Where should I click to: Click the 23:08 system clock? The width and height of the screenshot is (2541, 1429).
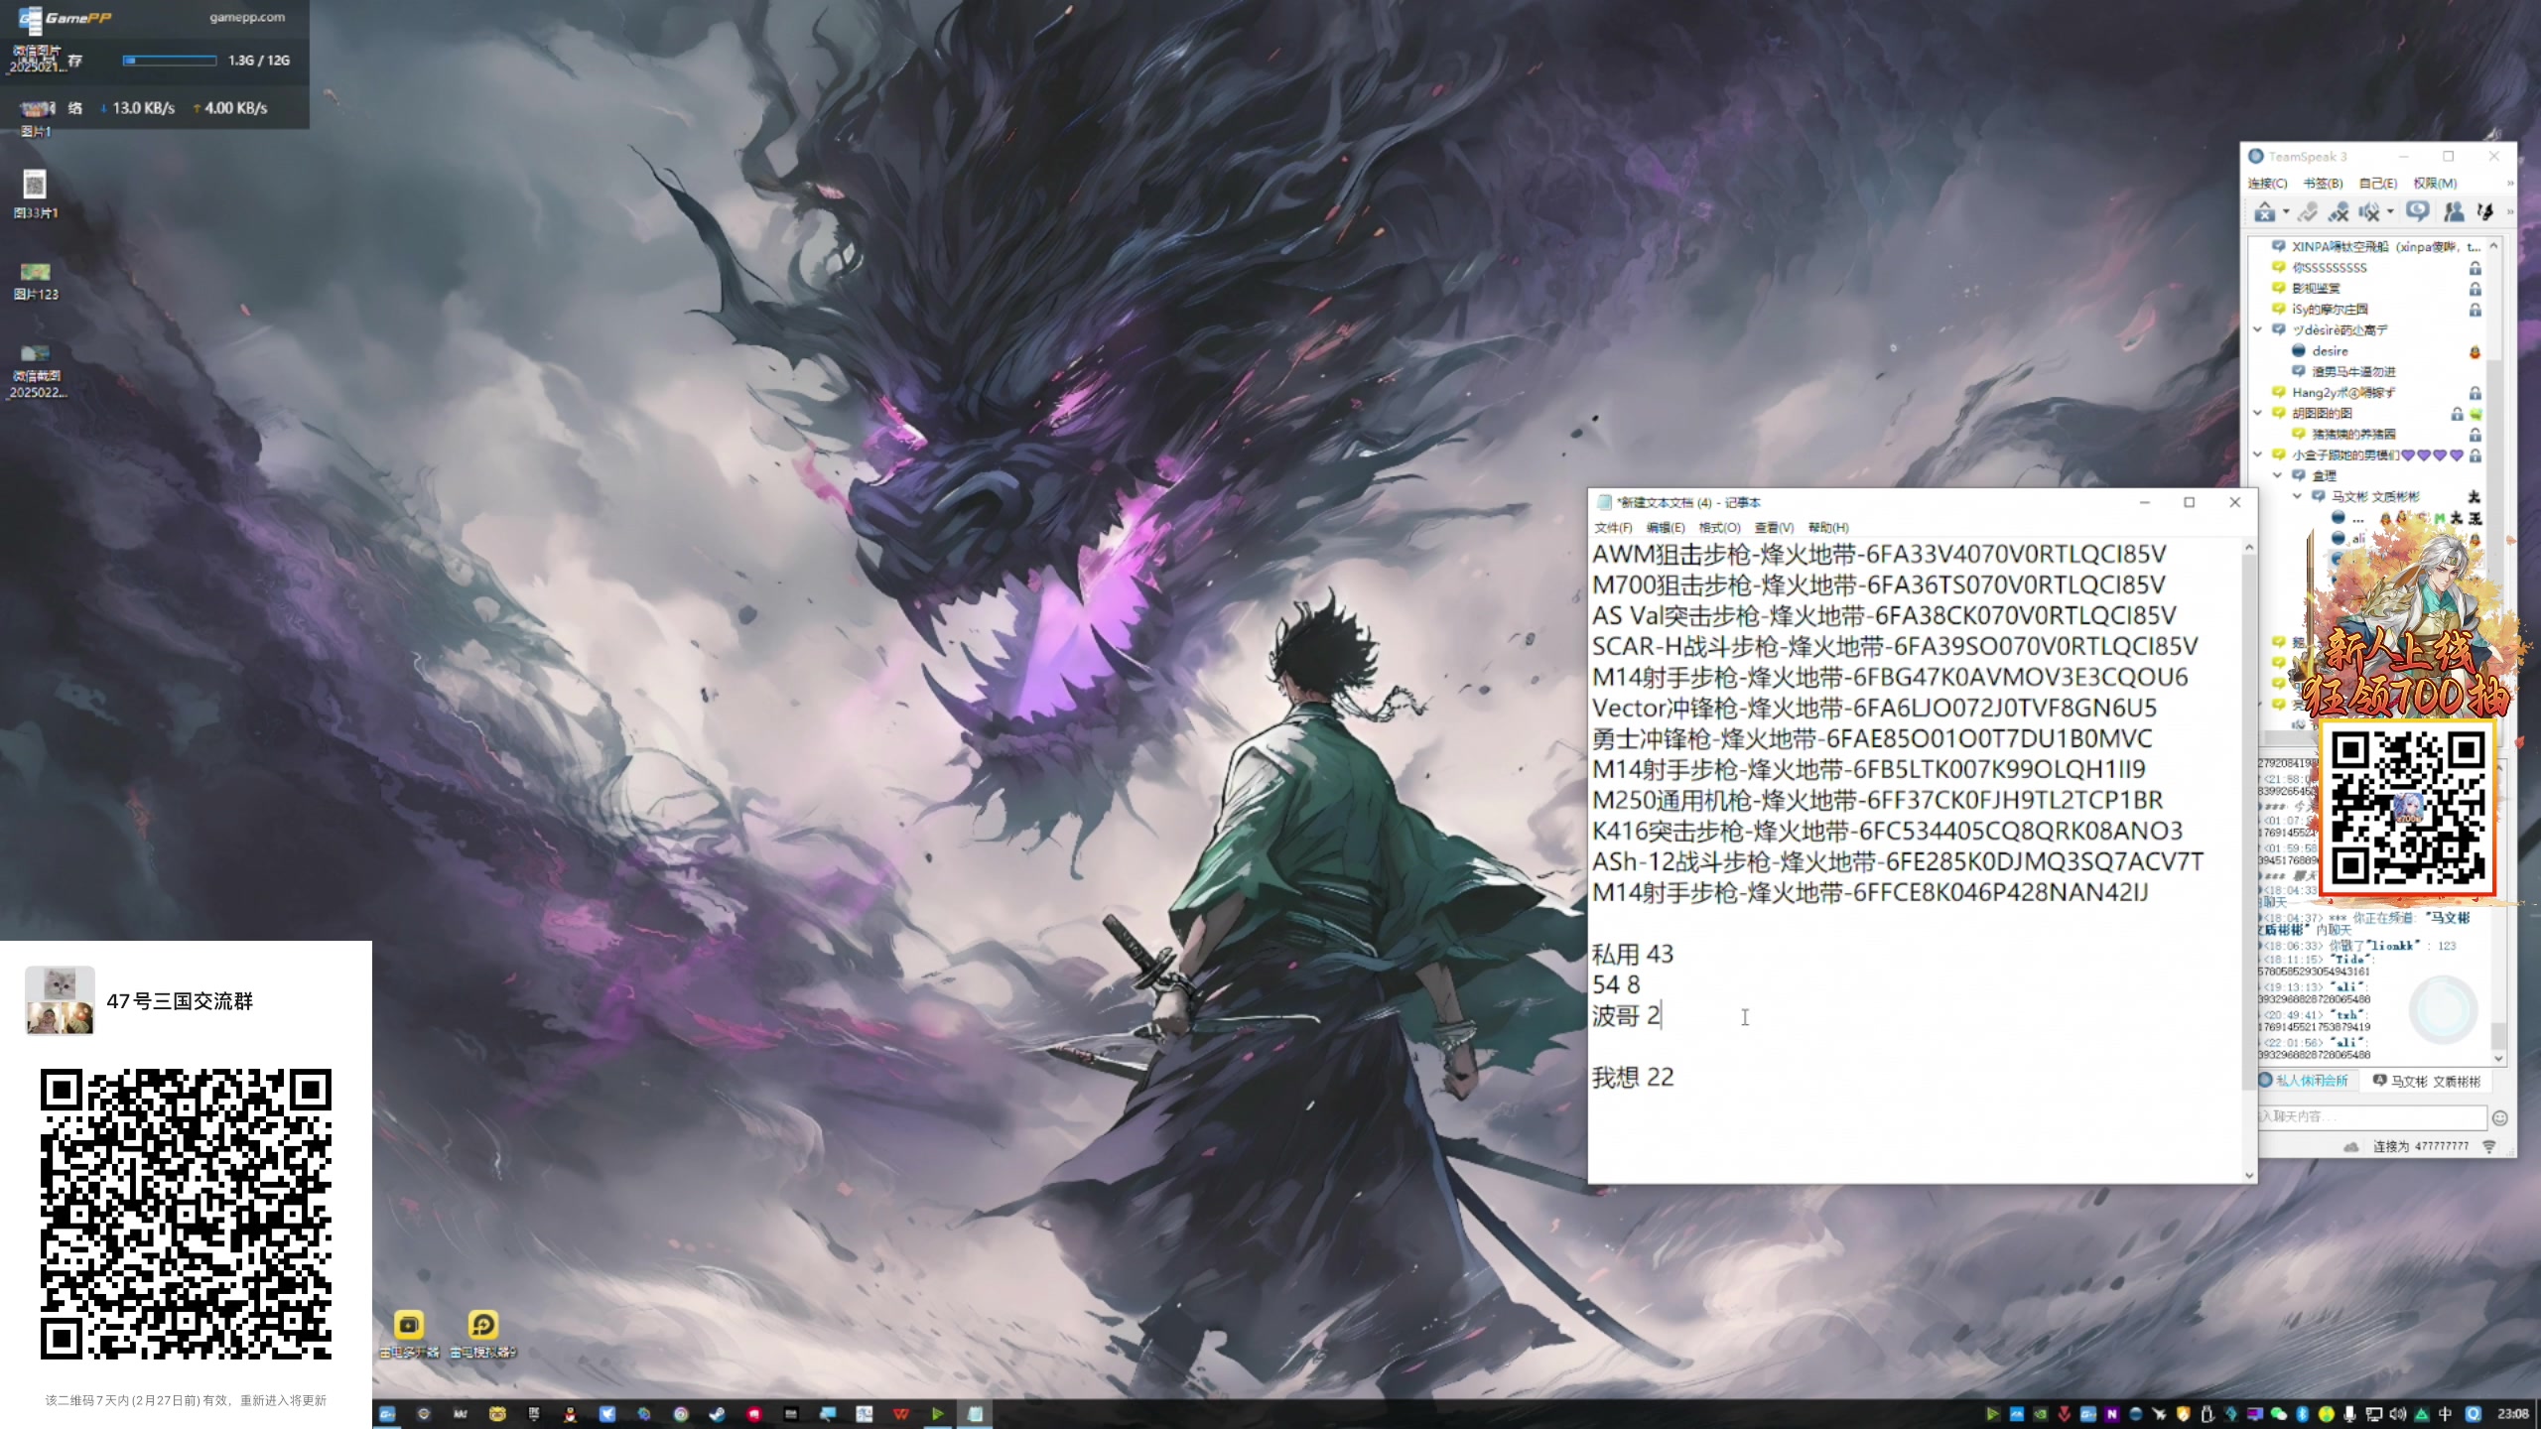coord(2512,1414)
